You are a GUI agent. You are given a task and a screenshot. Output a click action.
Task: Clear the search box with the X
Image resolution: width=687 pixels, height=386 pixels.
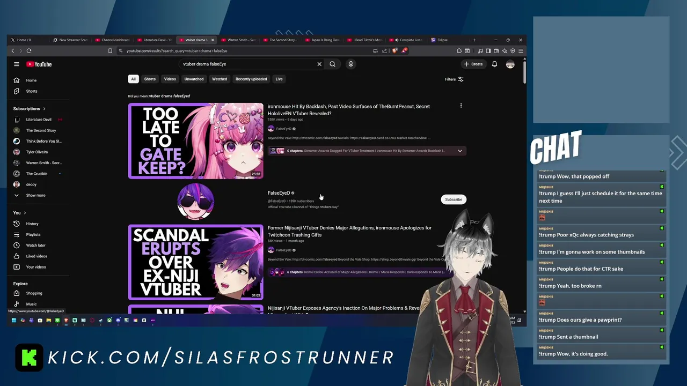pos(319,64)
